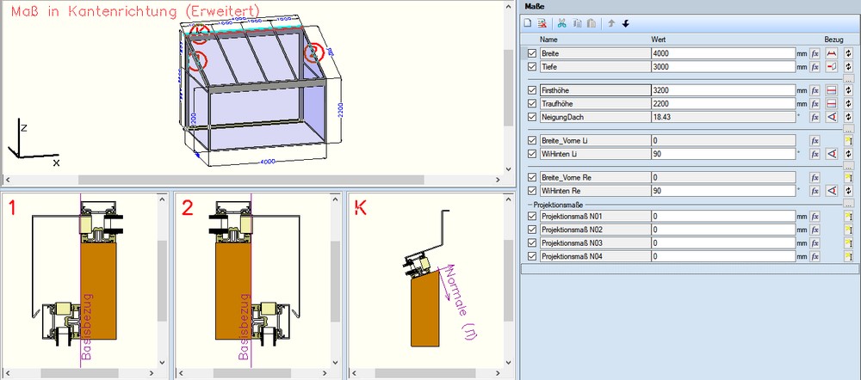
Task: Click the ellipsis button below the Tiefe row
Action: [848, 78]
